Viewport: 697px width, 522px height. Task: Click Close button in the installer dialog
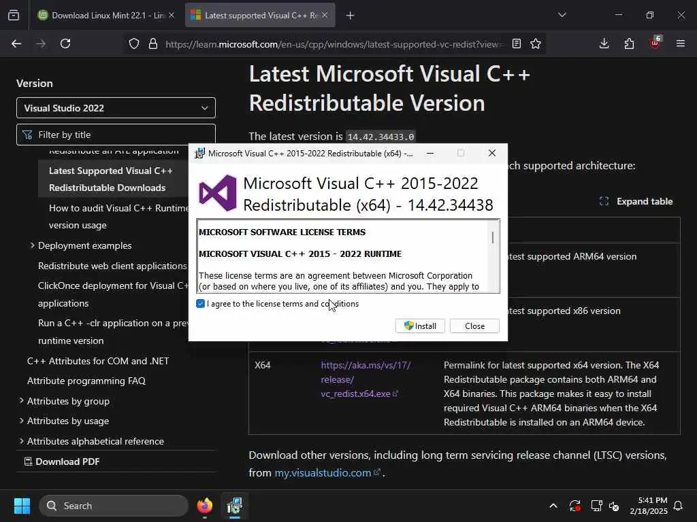[474, 326]
